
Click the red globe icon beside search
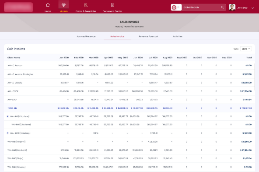[174, 7]
